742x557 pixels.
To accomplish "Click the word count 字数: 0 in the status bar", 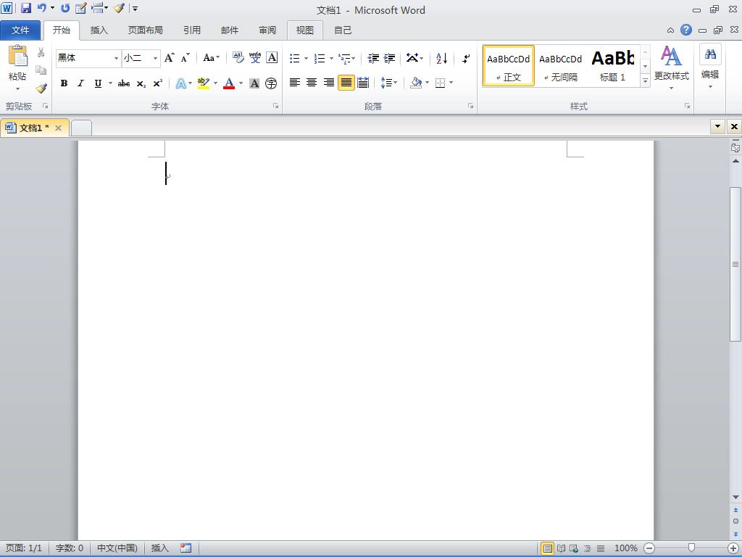I will [x=70, y=548].
